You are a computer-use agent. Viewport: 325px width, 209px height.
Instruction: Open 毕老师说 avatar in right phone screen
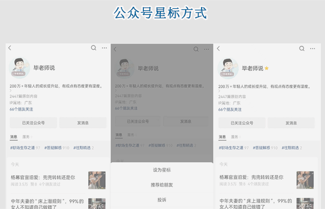[228, 68]
